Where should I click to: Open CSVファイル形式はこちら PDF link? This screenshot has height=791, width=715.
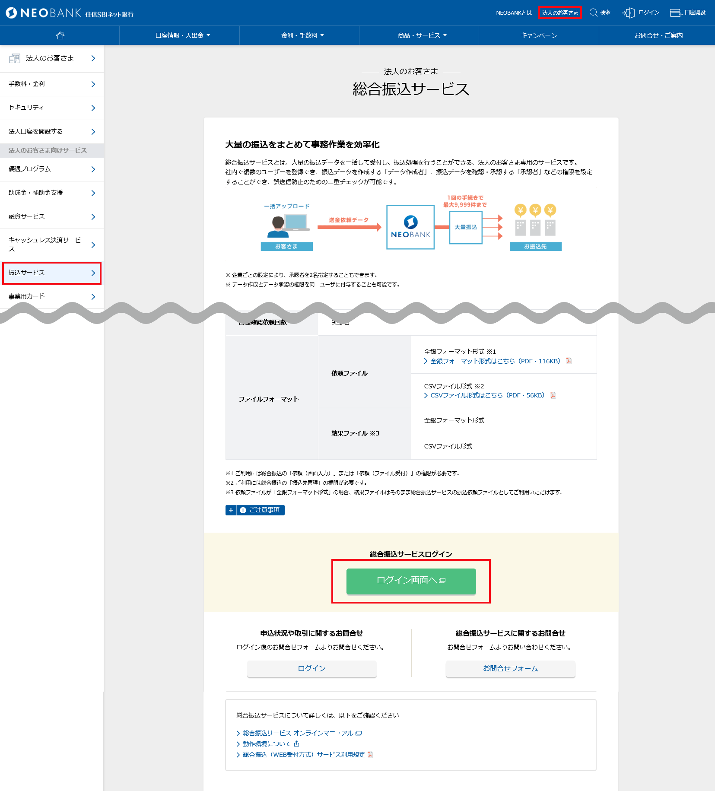click(487, 395)
